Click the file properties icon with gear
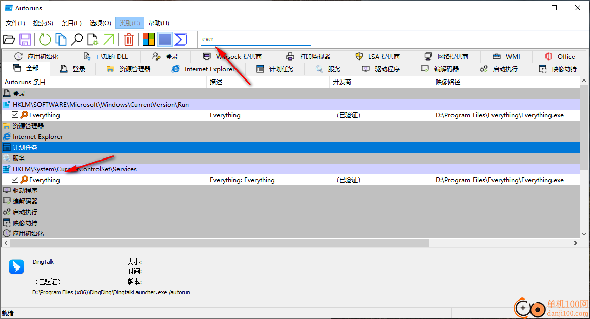 pos(92,39)
